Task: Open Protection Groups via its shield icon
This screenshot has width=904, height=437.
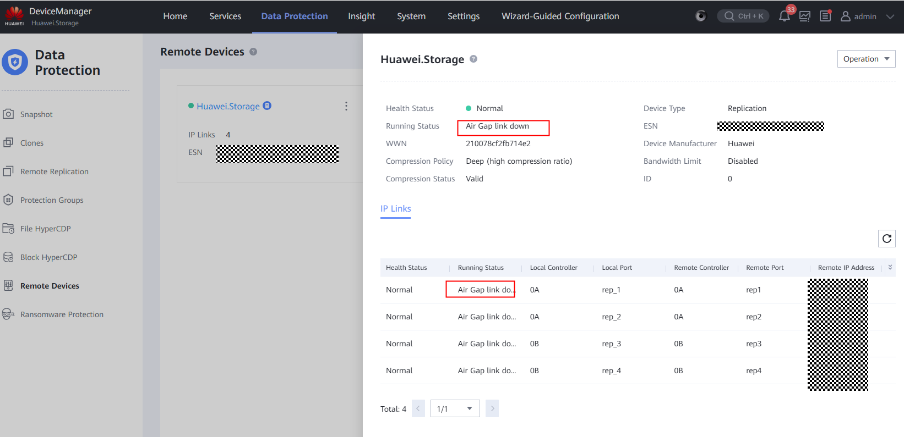Action: (x=8, y=200)
